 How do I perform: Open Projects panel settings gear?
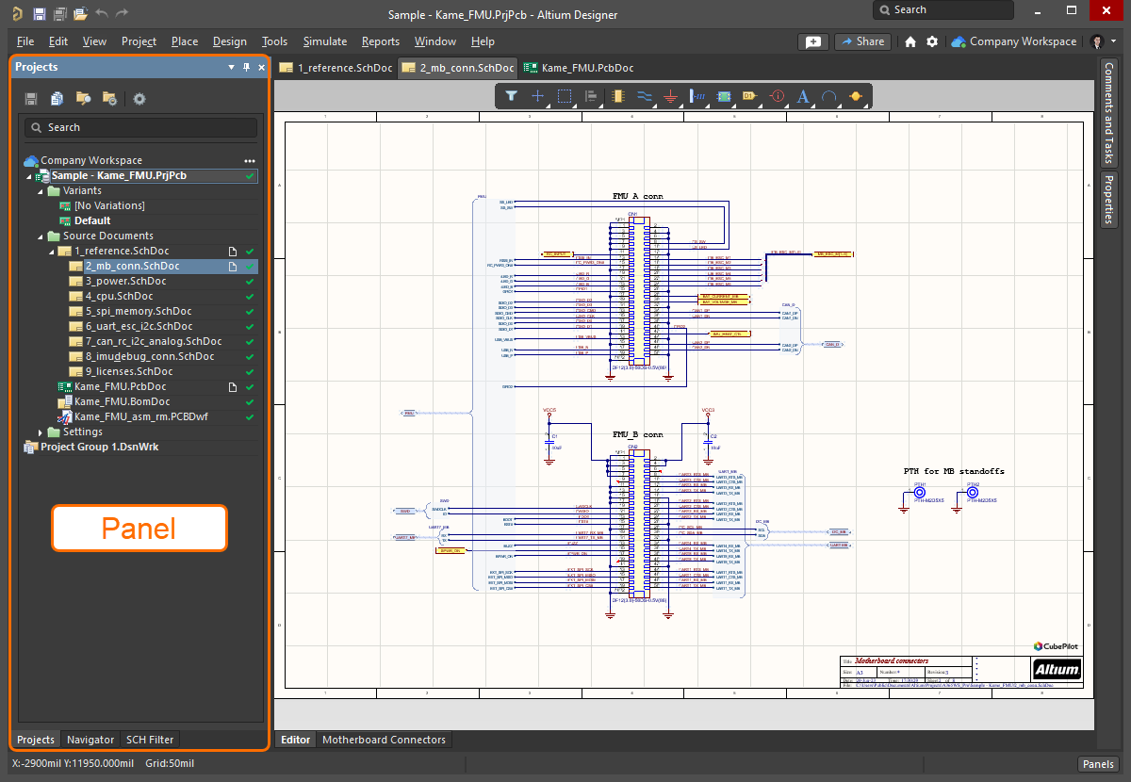139,99
